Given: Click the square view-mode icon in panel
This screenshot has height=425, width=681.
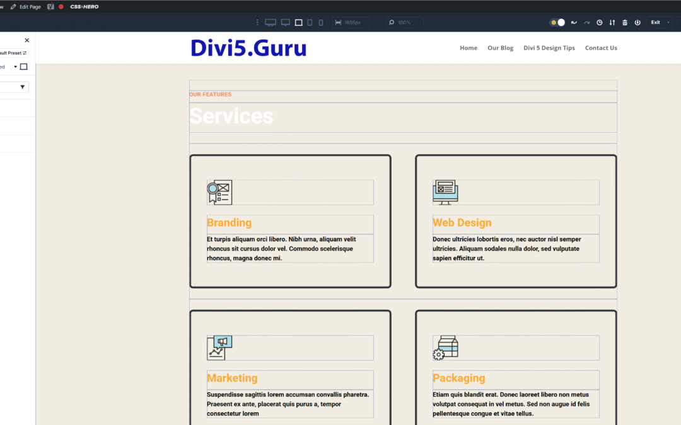Looking at the screenshot, I should tap(24, 67).
